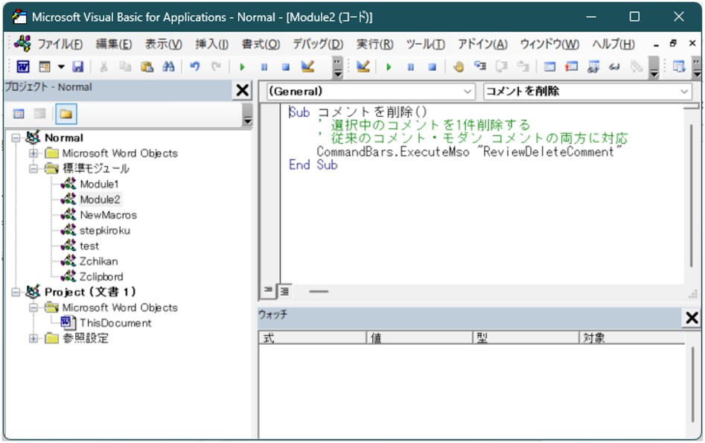Click the Quick Watch eyeglasses icon
This screenshot has width=705, height=443.
point(614,67)
